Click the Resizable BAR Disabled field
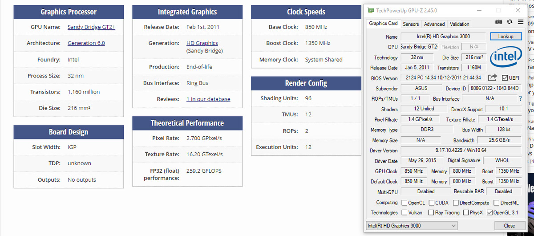The height and width of the screenshot is (236, 534). (x=503, y=191)
